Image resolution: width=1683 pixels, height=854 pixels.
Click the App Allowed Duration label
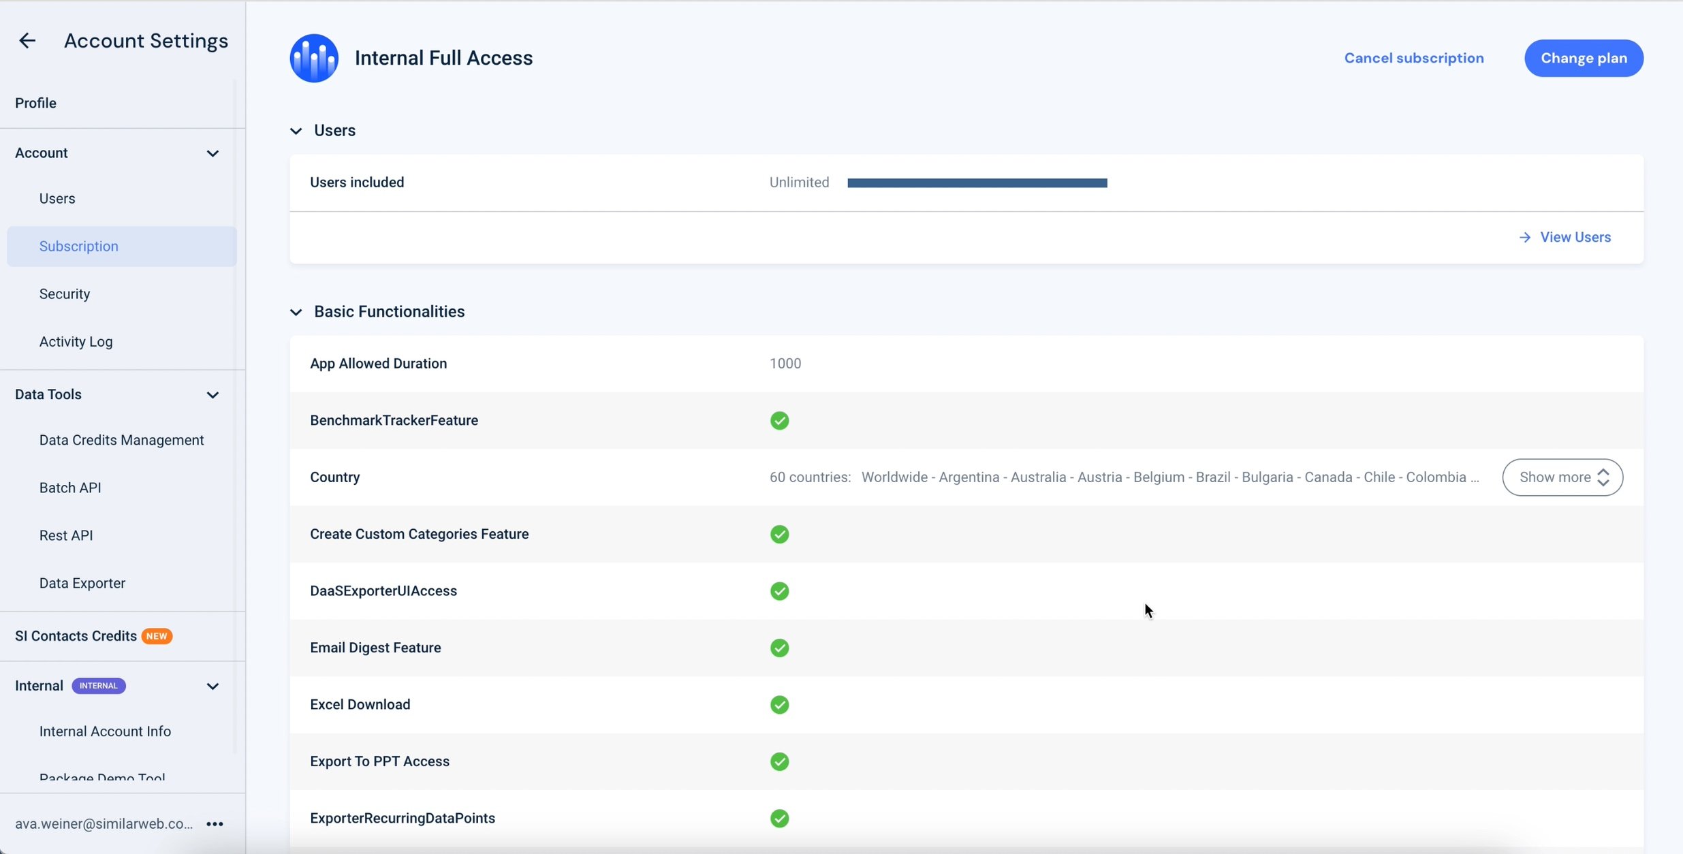[378, 364]
